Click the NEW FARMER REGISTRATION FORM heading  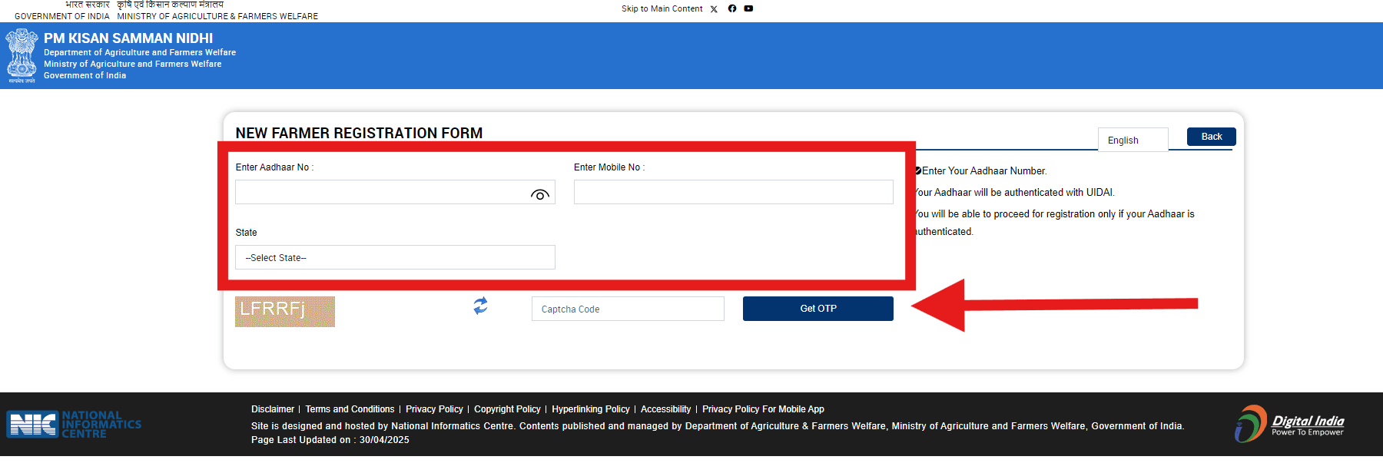(x=359, y=133)
